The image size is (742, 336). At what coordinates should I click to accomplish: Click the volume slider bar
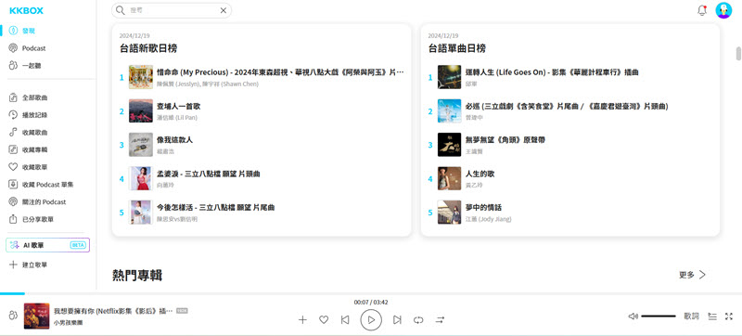pyautogui.click(x=659, y=317)
